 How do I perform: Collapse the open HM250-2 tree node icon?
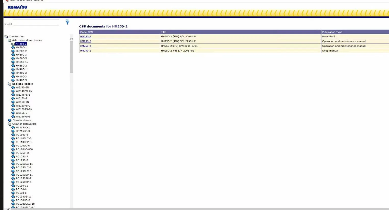pyautogui.click(x=13, y=44)
